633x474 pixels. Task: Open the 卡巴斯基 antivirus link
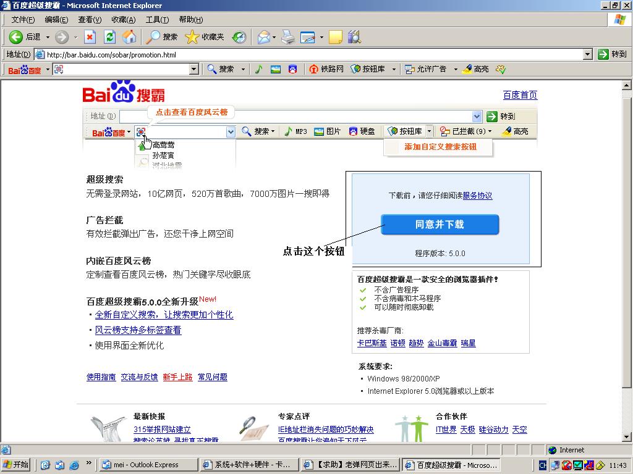click(372, 343)
